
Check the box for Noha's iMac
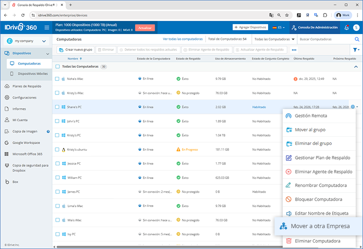pyautogui.click(x=57, y=79)
